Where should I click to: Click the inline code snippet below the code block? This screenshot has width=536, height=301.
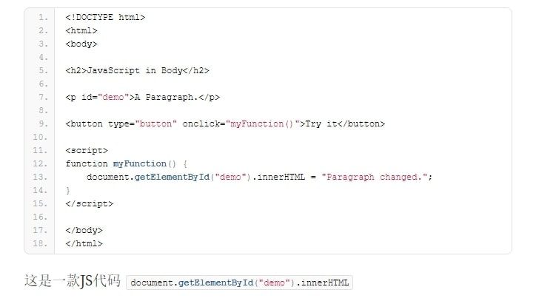click(x=240, y=283)
